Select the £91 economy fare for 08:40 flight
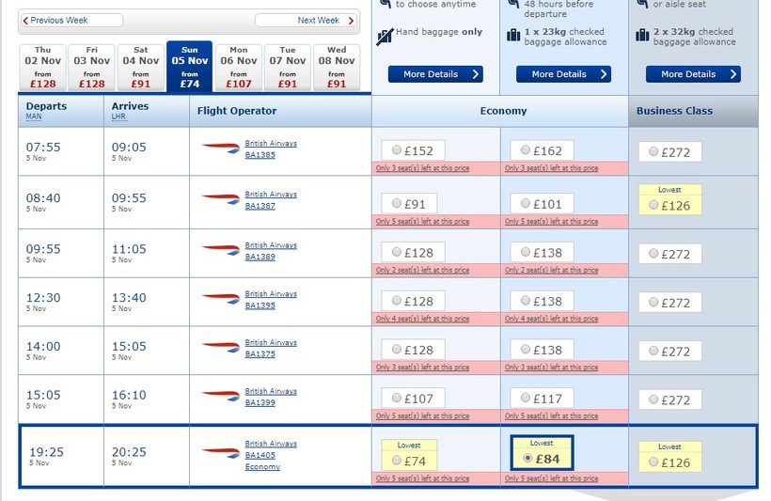771x501 pixels. 396,205
